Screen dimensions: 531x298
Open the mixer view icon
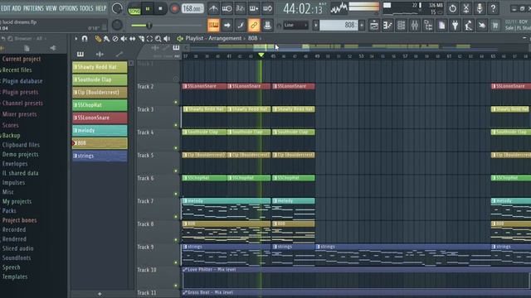pos(415,26)
